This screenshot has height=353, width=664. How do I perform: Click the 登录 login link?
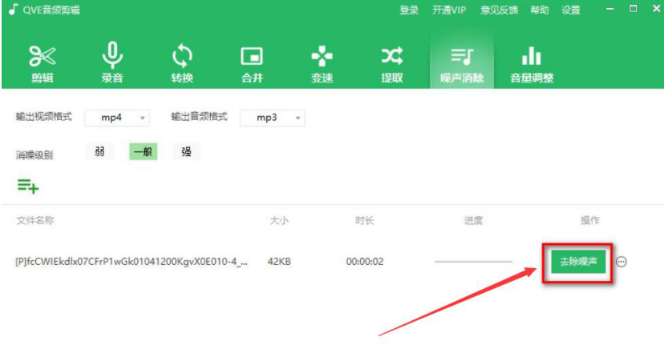[409, 10]
